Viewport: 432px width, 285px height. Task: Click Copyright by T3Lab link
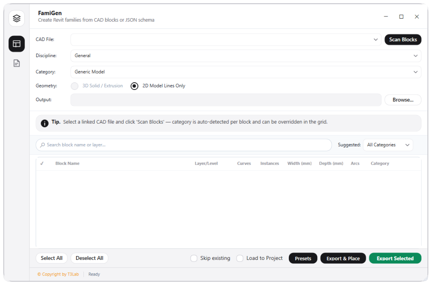(x=58, y=274)
